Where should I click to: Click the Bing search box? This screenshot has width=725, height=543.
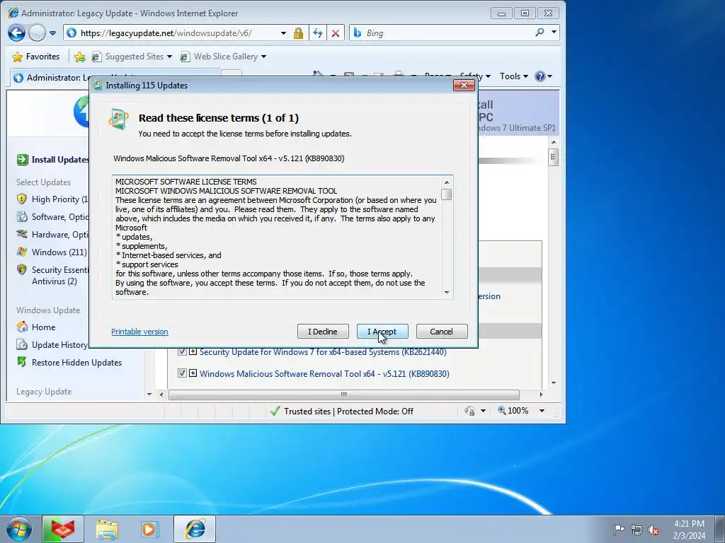coord(442,33)
